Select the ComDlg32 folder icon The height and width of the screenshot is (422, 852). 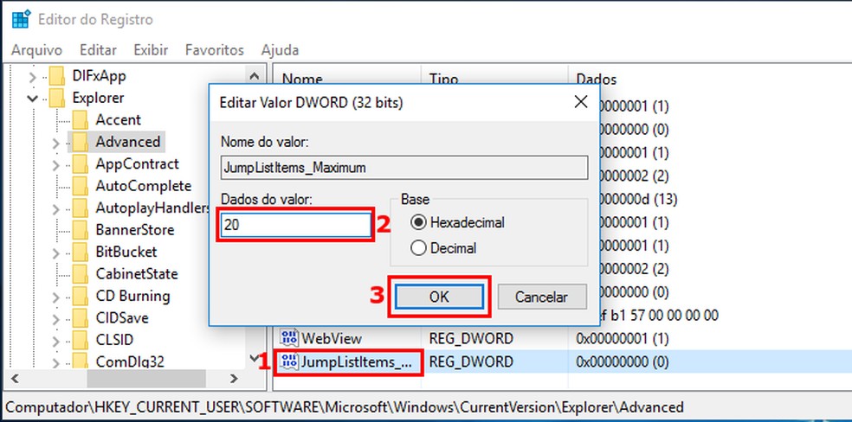[x=80, y=361]
